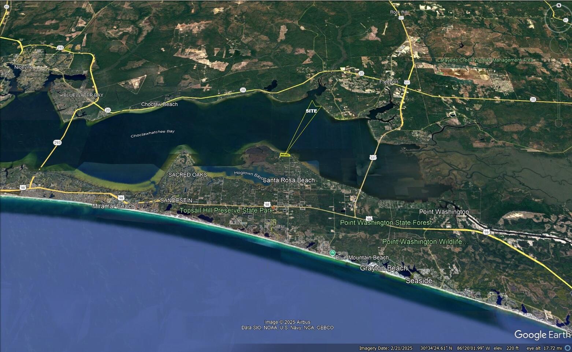Click zoom in at top of zoom slider

558,77
